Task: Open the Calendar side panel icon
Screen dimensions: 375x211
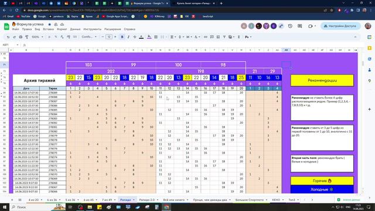Action: coord(370,37)
